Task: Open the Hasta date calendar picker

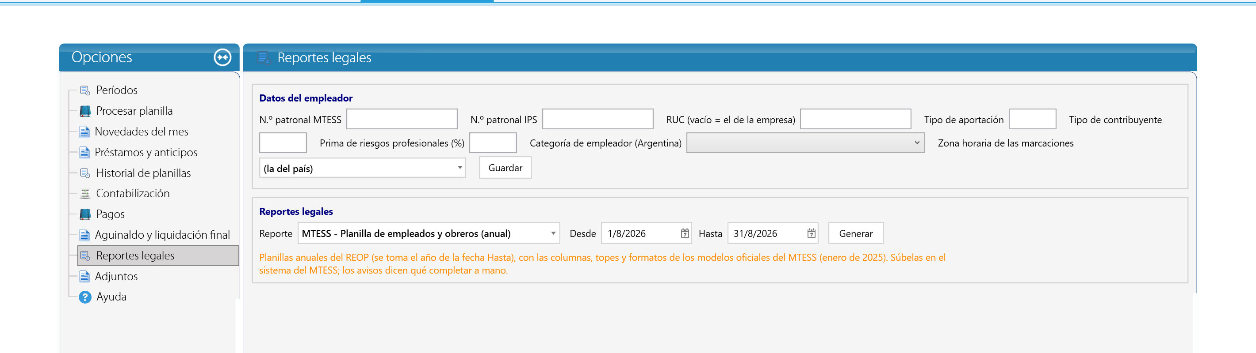Action: point(811,233)
